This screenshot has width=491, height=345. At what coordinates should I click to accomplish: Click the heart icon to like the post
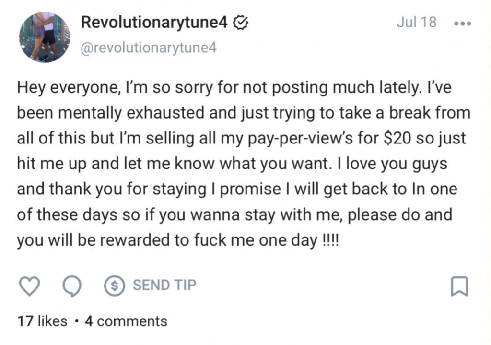click(x=30, y=285)
